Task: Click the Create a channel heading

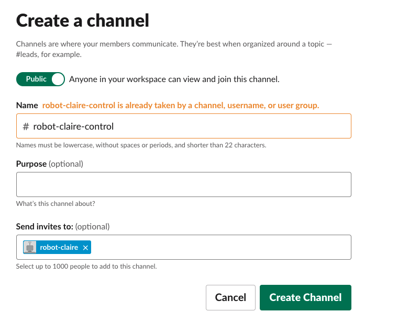Action: 82,20
